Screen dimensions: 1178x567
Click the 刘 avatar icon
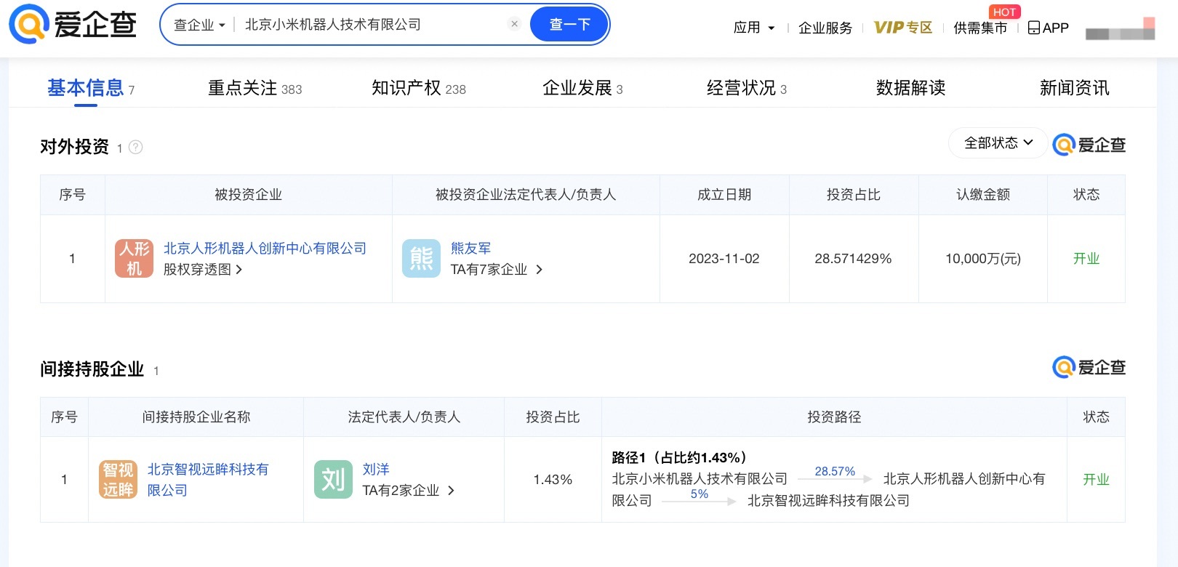pyautogui.click(x=333, y=480)
